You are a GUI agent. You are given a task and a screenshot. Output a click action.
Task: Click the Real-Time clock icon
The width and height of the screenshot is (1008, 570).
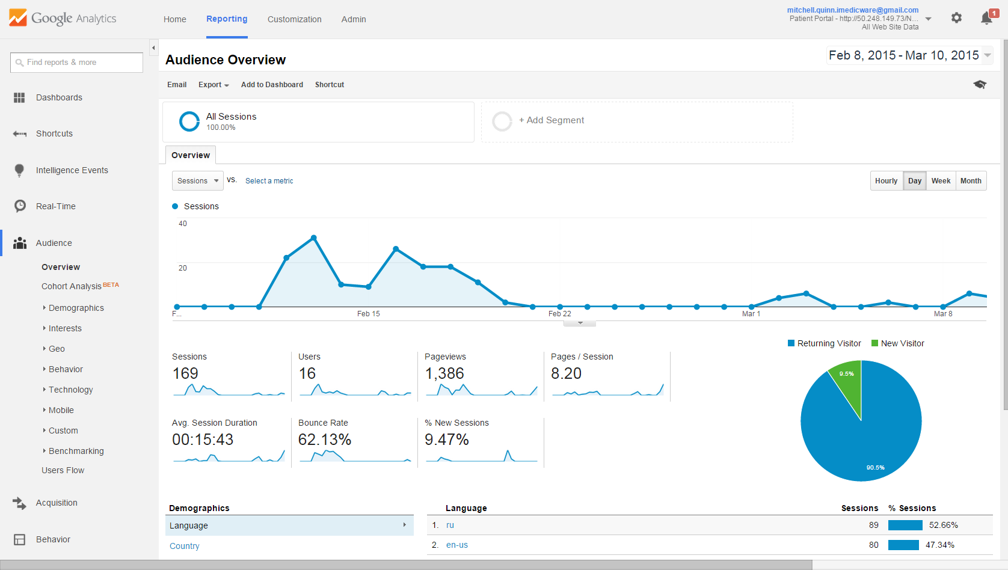coord(20,206)
